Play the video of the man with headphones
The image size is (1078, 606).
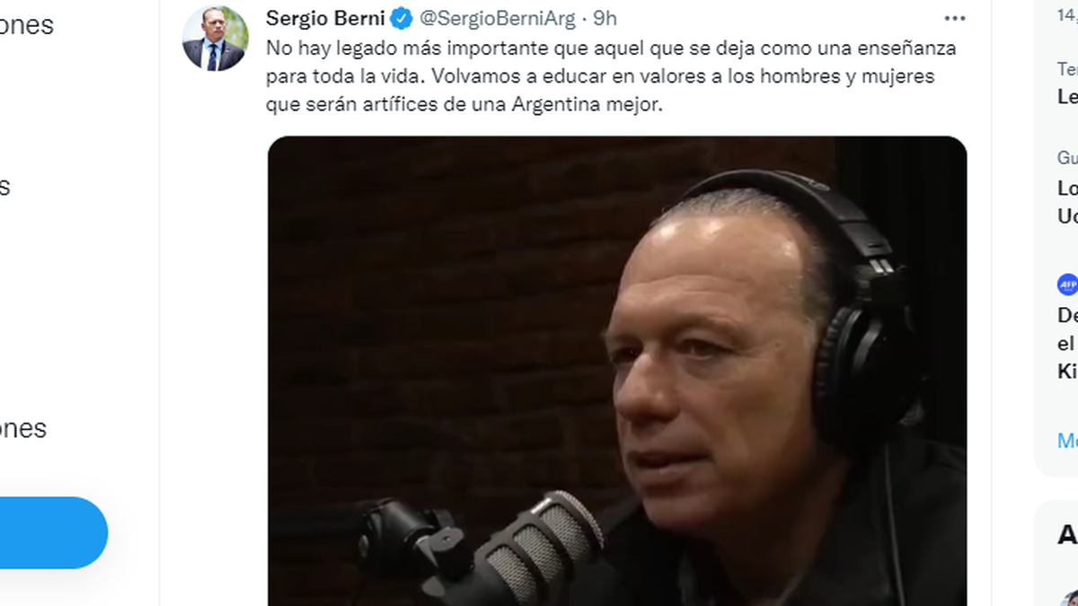(x=617, y=371)
